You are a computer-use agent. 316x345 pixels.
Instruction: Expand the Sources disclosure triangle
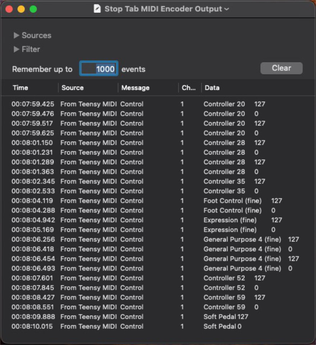[16, 36]
